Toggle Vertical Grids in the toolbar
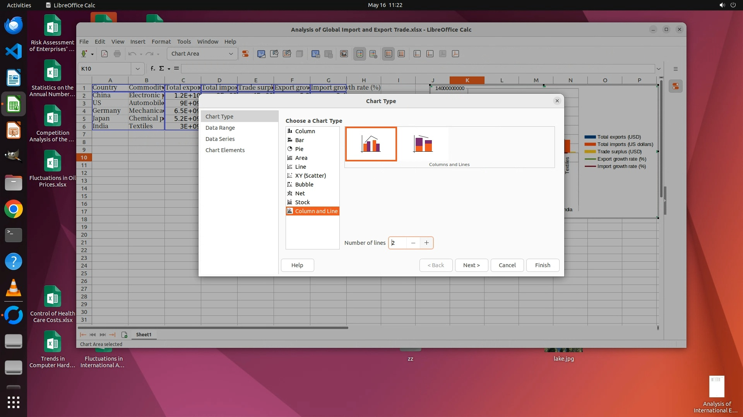 [401, 54]
